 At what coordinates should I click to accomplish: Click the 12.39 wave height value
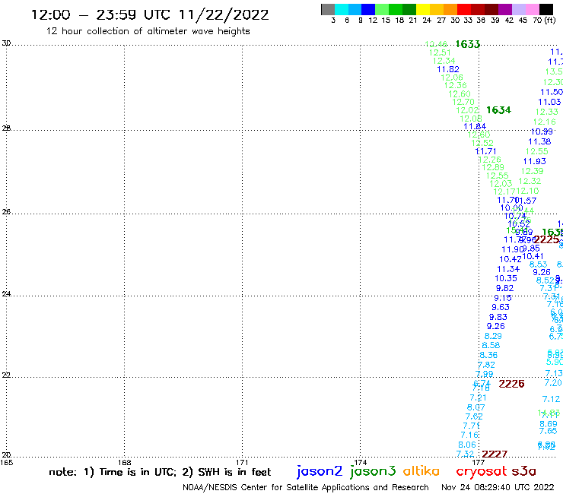[532, 171]
